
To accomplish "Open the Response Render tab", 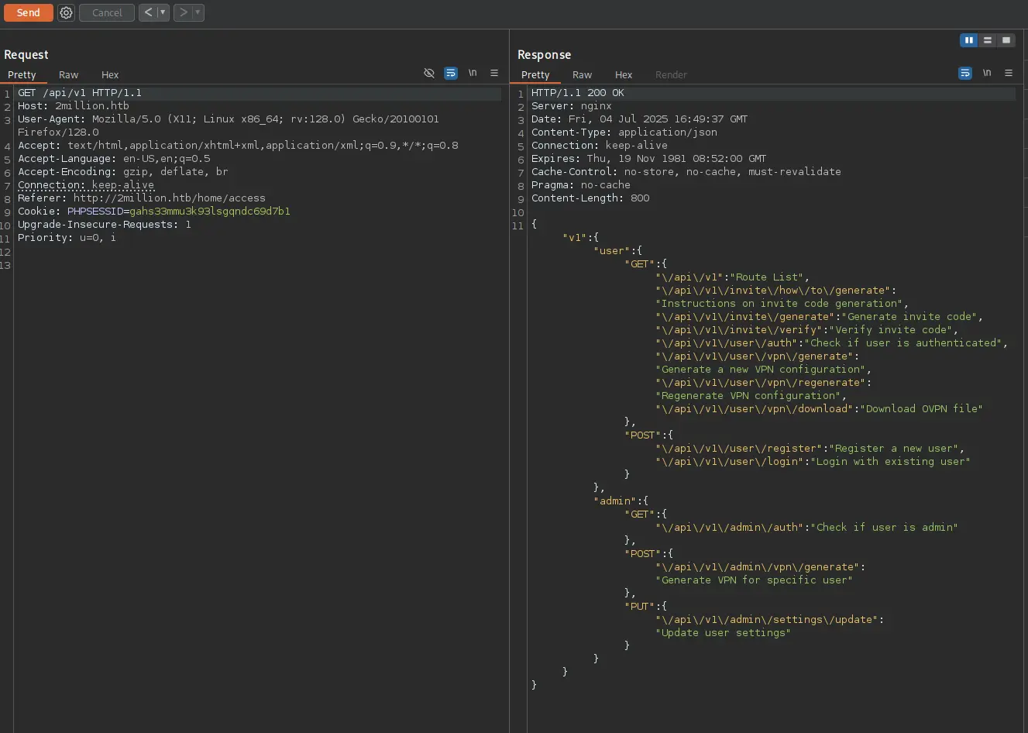I will tap(671, 75).
